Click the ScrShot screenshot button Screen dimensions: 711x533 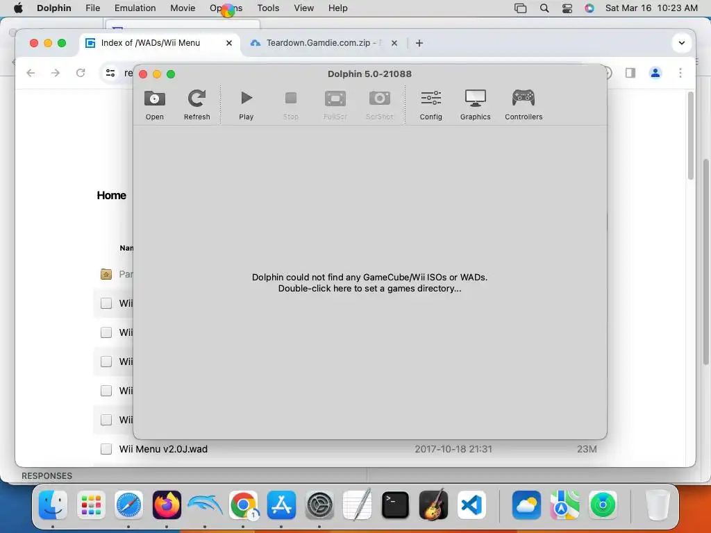tap(380, 105)
